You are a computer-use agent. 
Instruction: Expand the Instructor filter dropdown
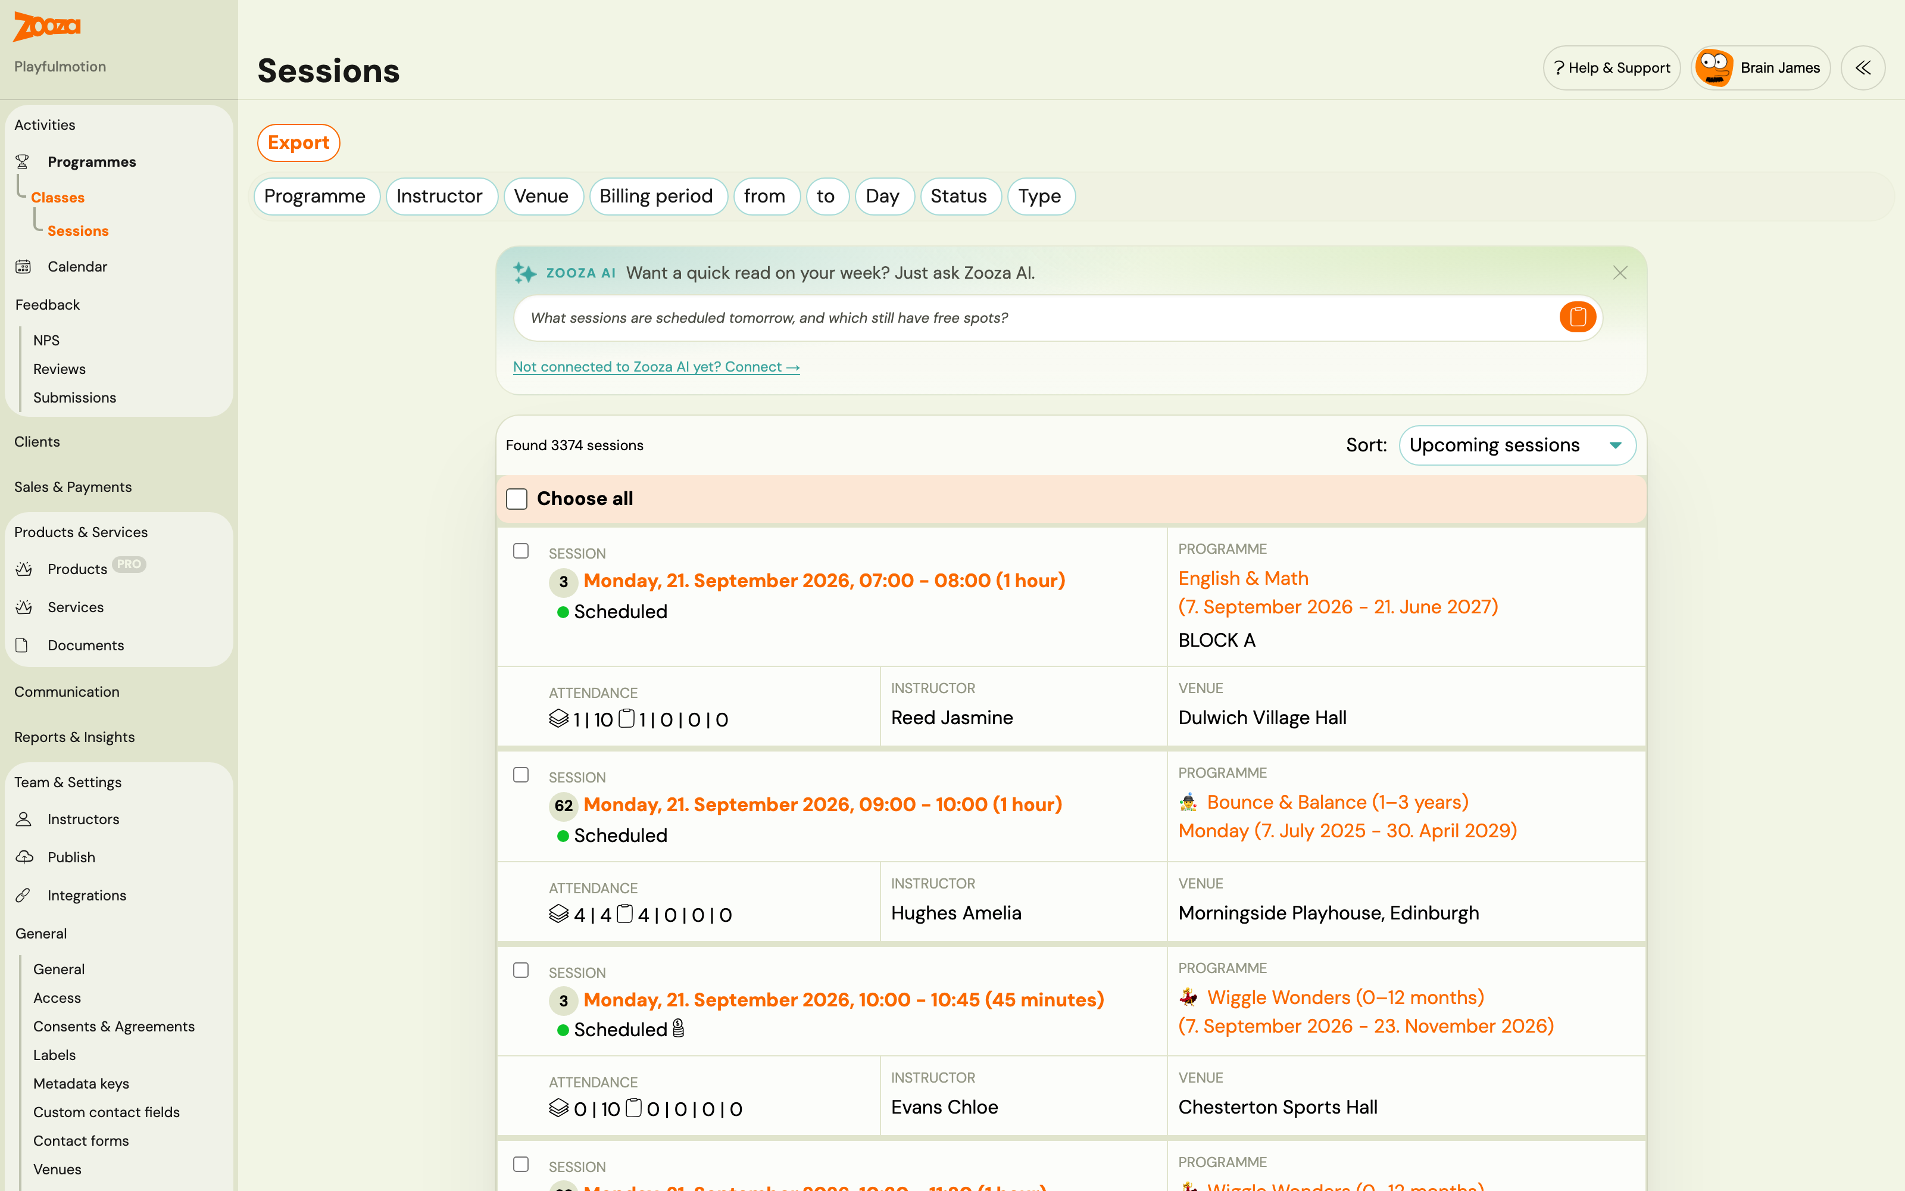pyautogui.click(x=440, y=196)
